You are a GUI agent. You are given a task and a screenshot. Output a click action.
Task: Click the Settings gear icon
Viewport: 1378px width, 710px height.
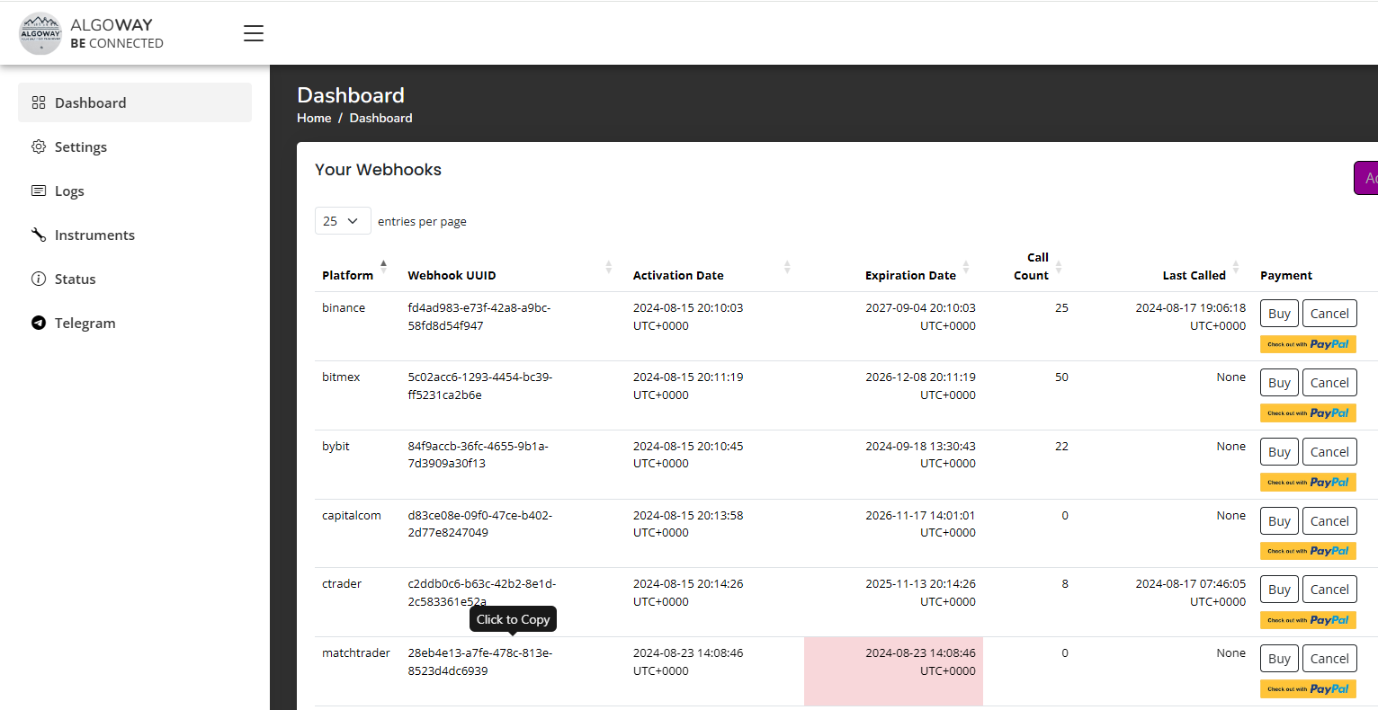pyautogui.click(x=39, y=146)
